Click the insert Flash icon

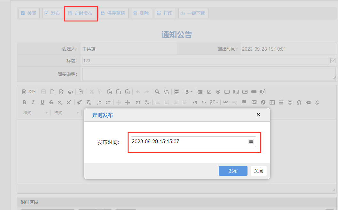[263, 102]
